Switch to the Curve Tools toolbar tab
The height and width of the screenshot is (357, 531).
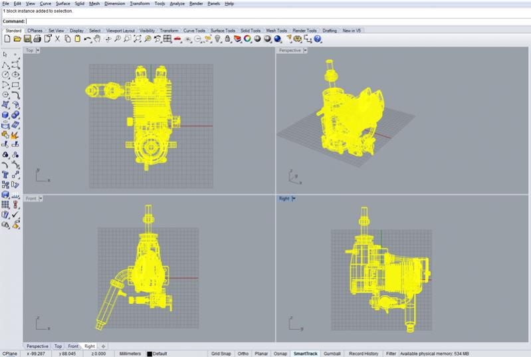coord(194,31)
